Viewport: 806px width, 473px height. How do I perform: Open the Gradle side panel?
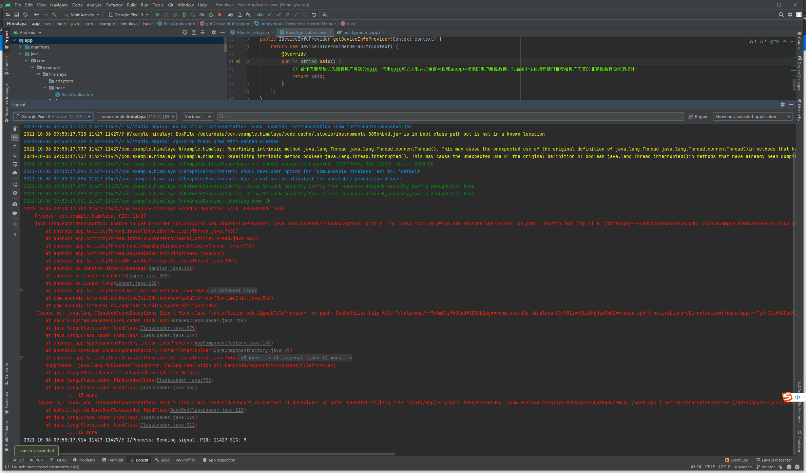799,40
